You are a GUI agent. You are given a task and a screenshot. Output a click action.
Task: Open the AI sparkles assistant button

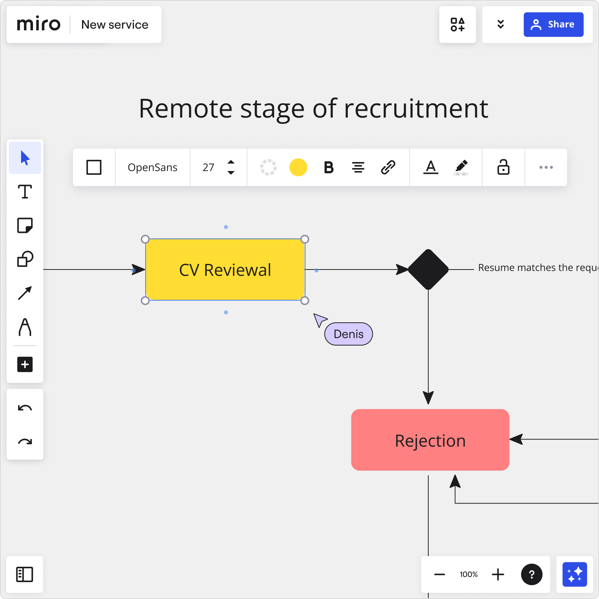[x=574, y=574]
